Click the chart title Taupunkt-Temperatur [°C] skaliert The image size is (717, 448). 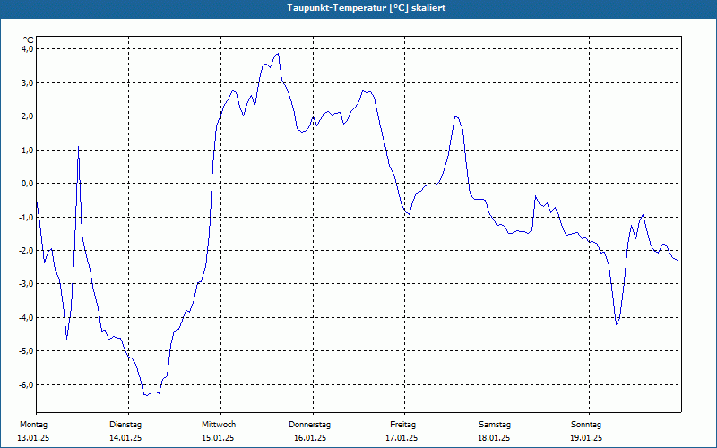click(x=367, y=8)
